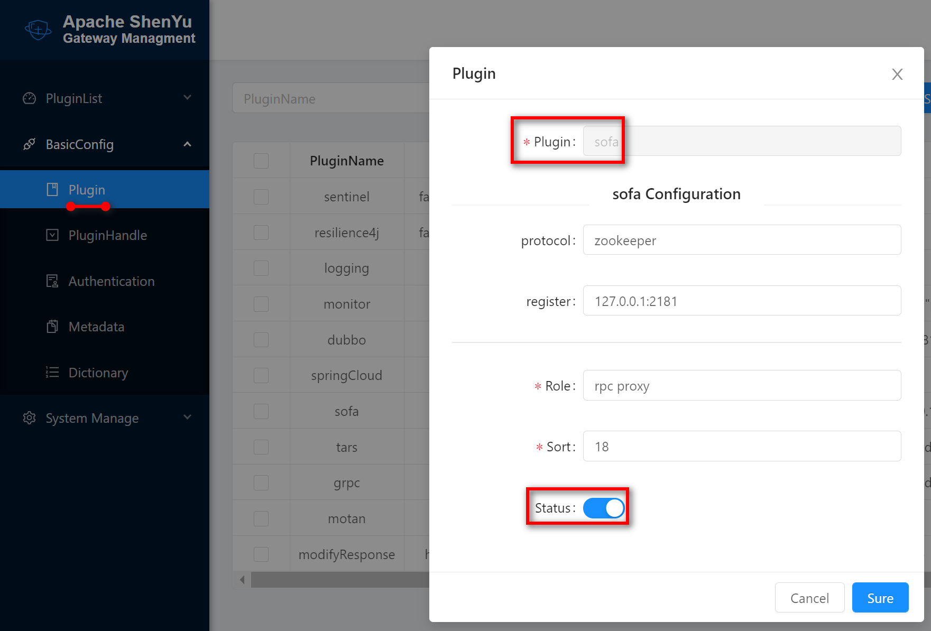
Task: Tick the select-all checkbox in table header
Action: [261, 161]
